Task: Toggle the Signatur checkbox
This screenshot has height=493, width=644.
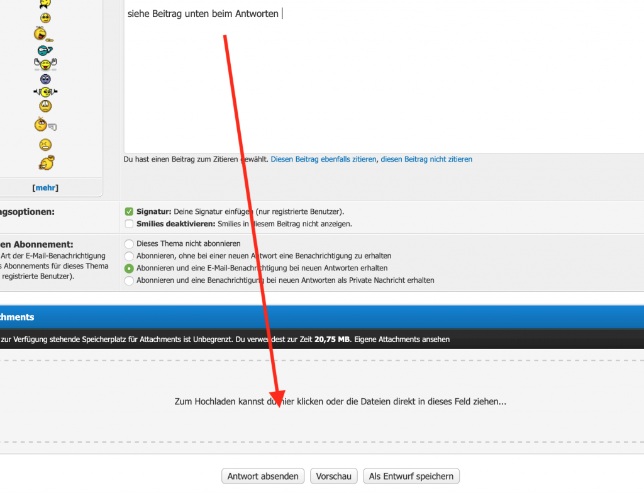Action: click(x=129, y=212)
